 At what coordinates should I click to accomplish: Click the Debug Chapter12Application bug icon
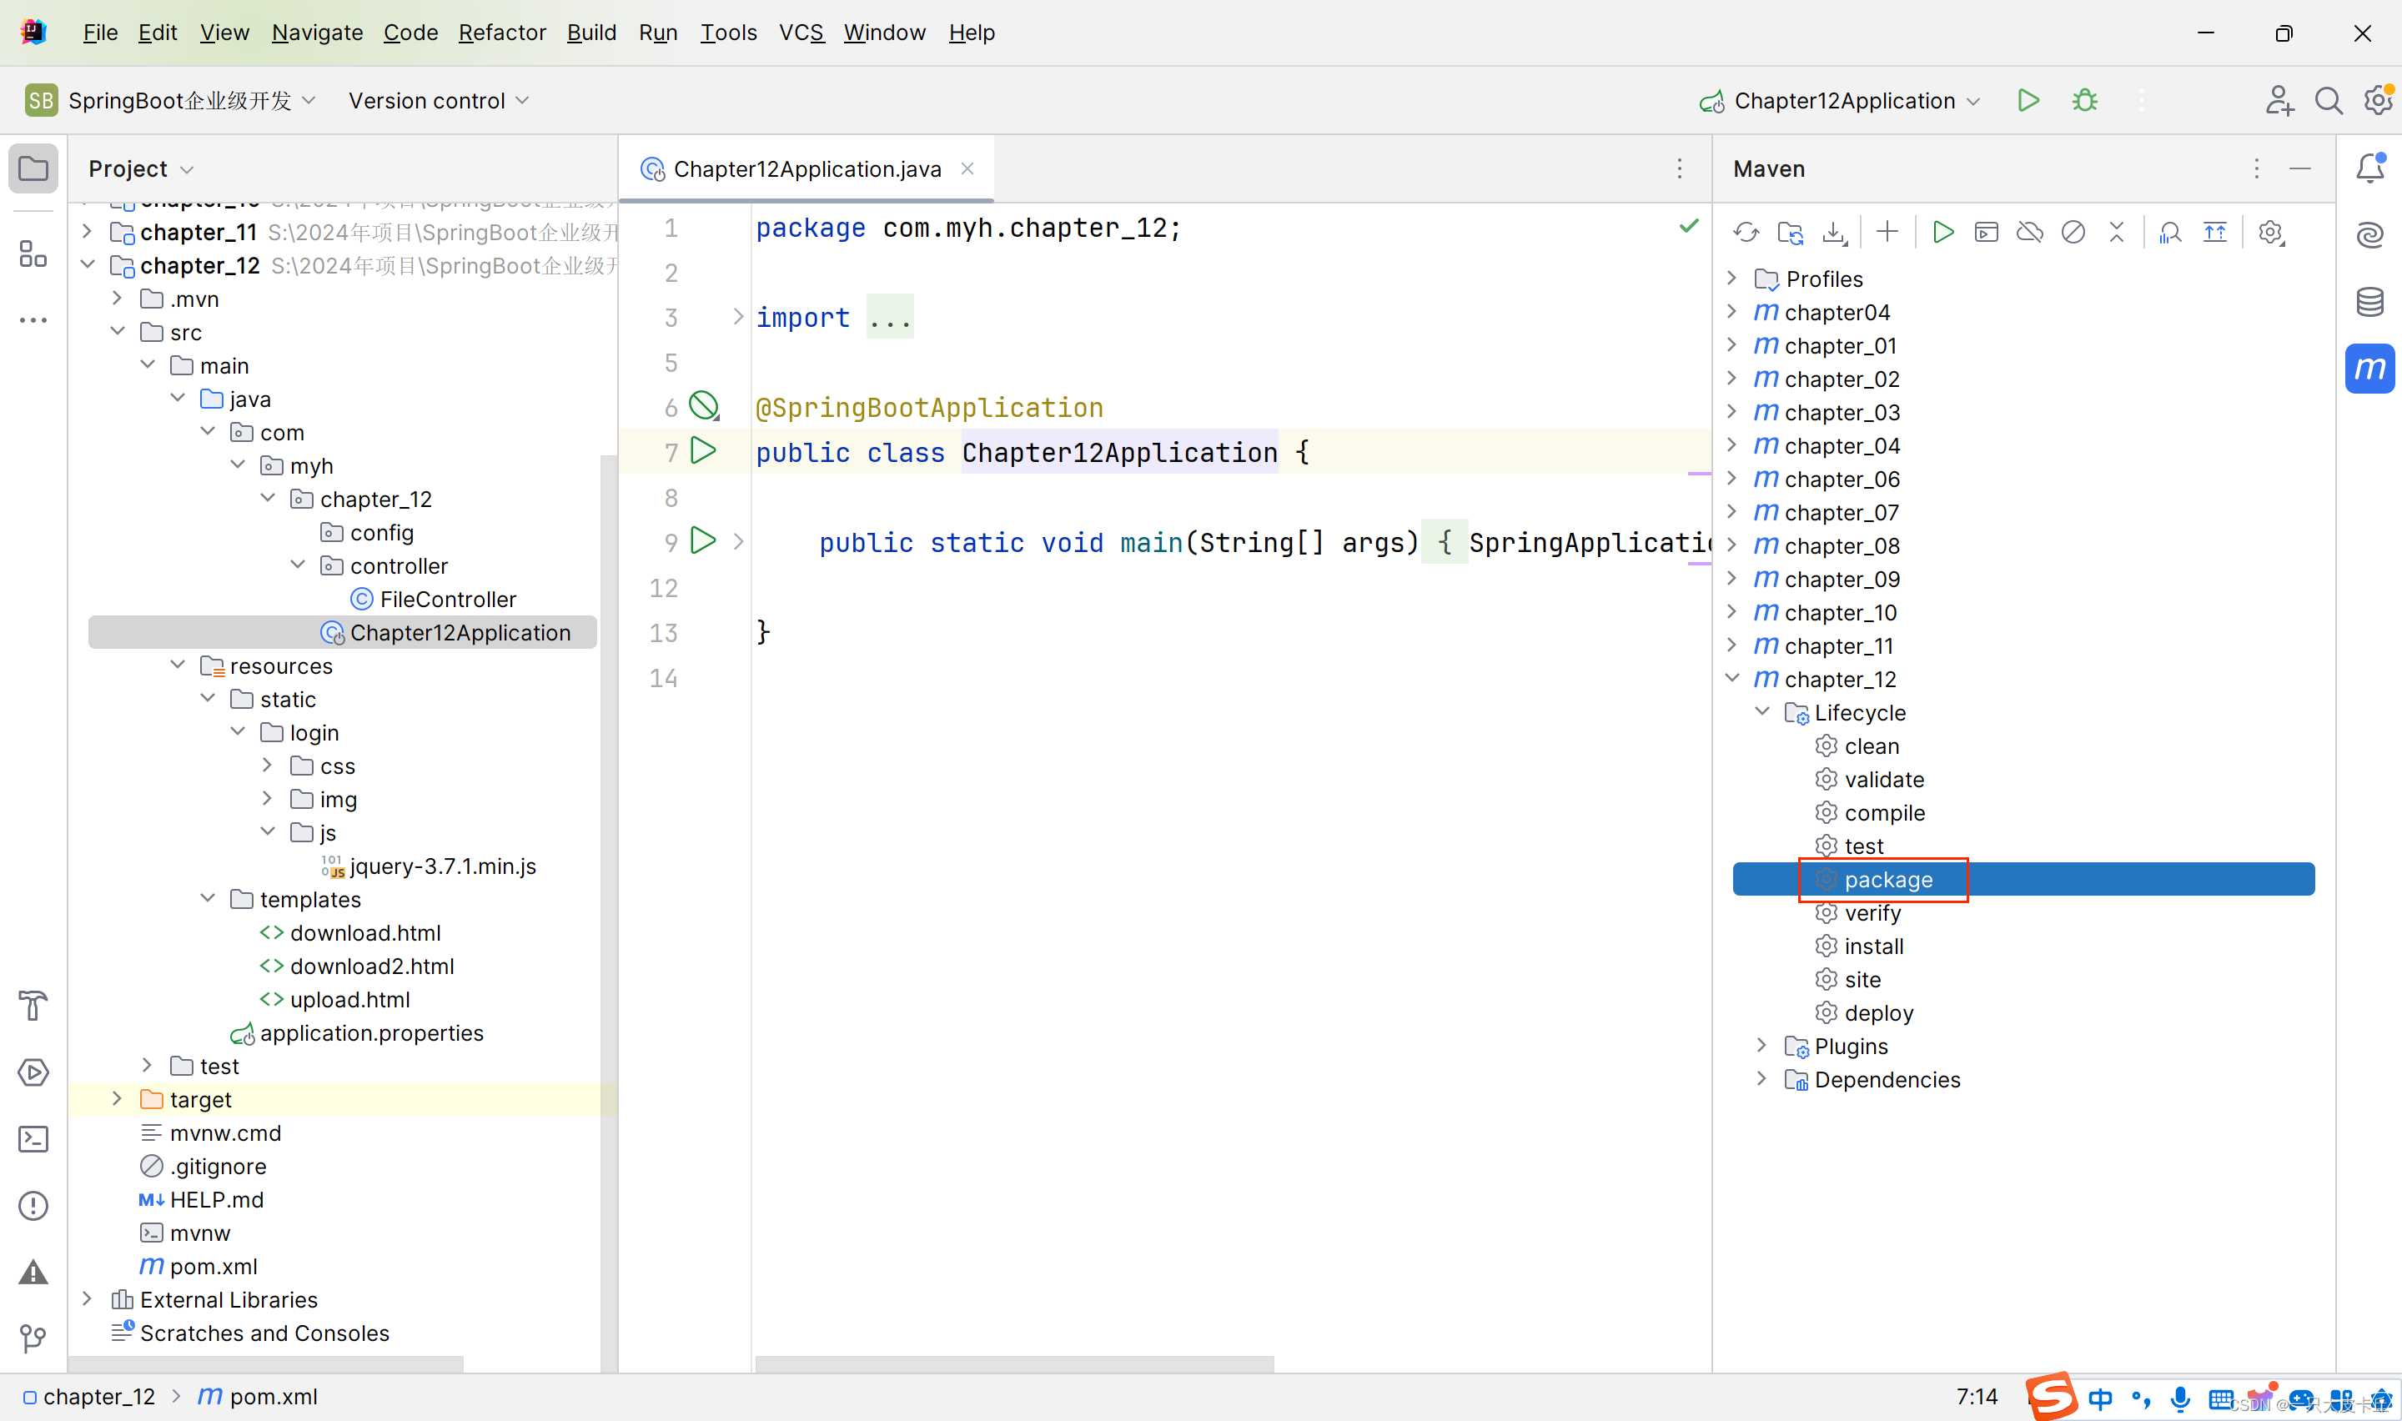coord(2085,101)
